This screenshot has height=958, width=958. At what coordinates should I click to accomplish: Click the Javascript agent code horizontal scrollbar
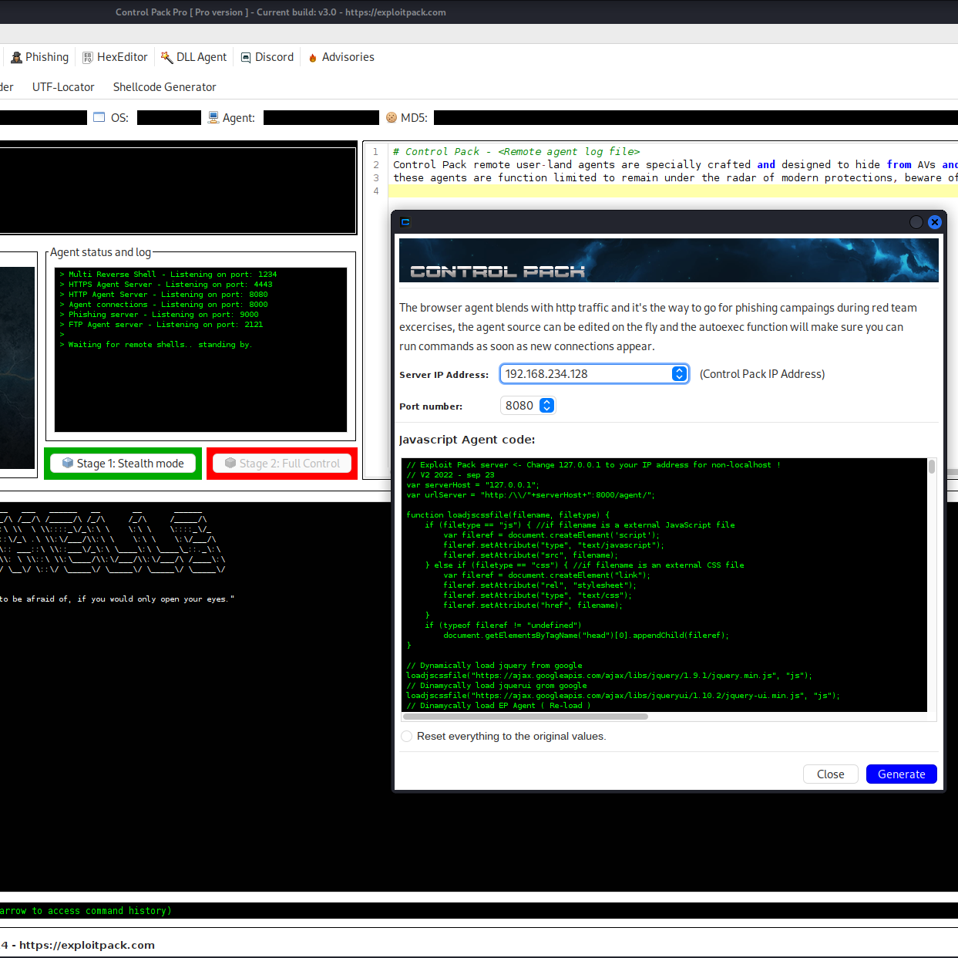(526, 717)
